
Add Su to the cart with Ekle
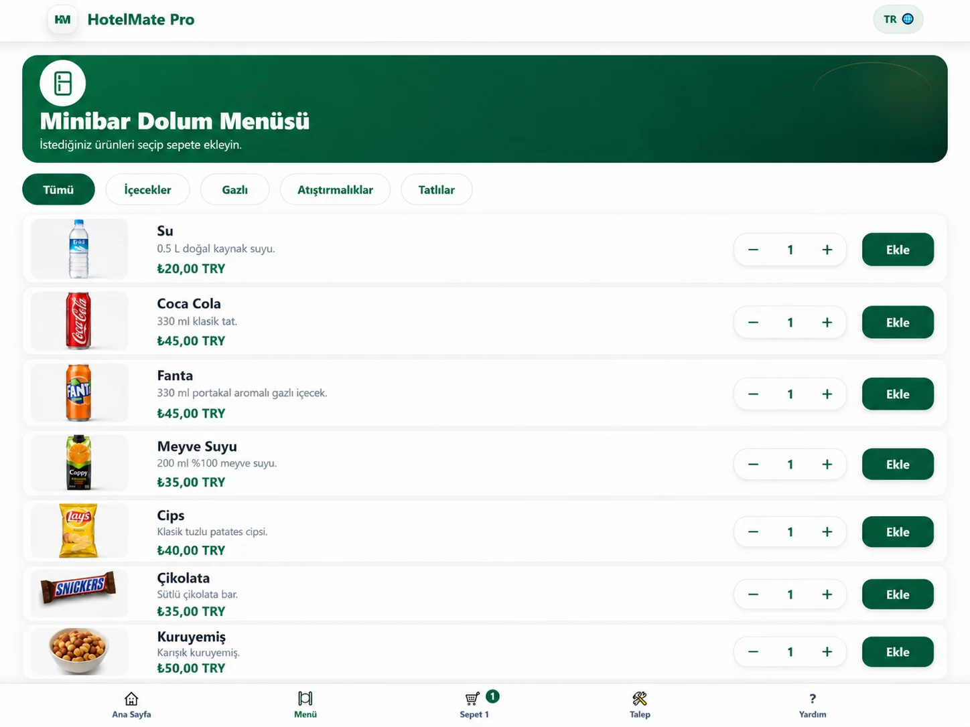click(898, 250)
